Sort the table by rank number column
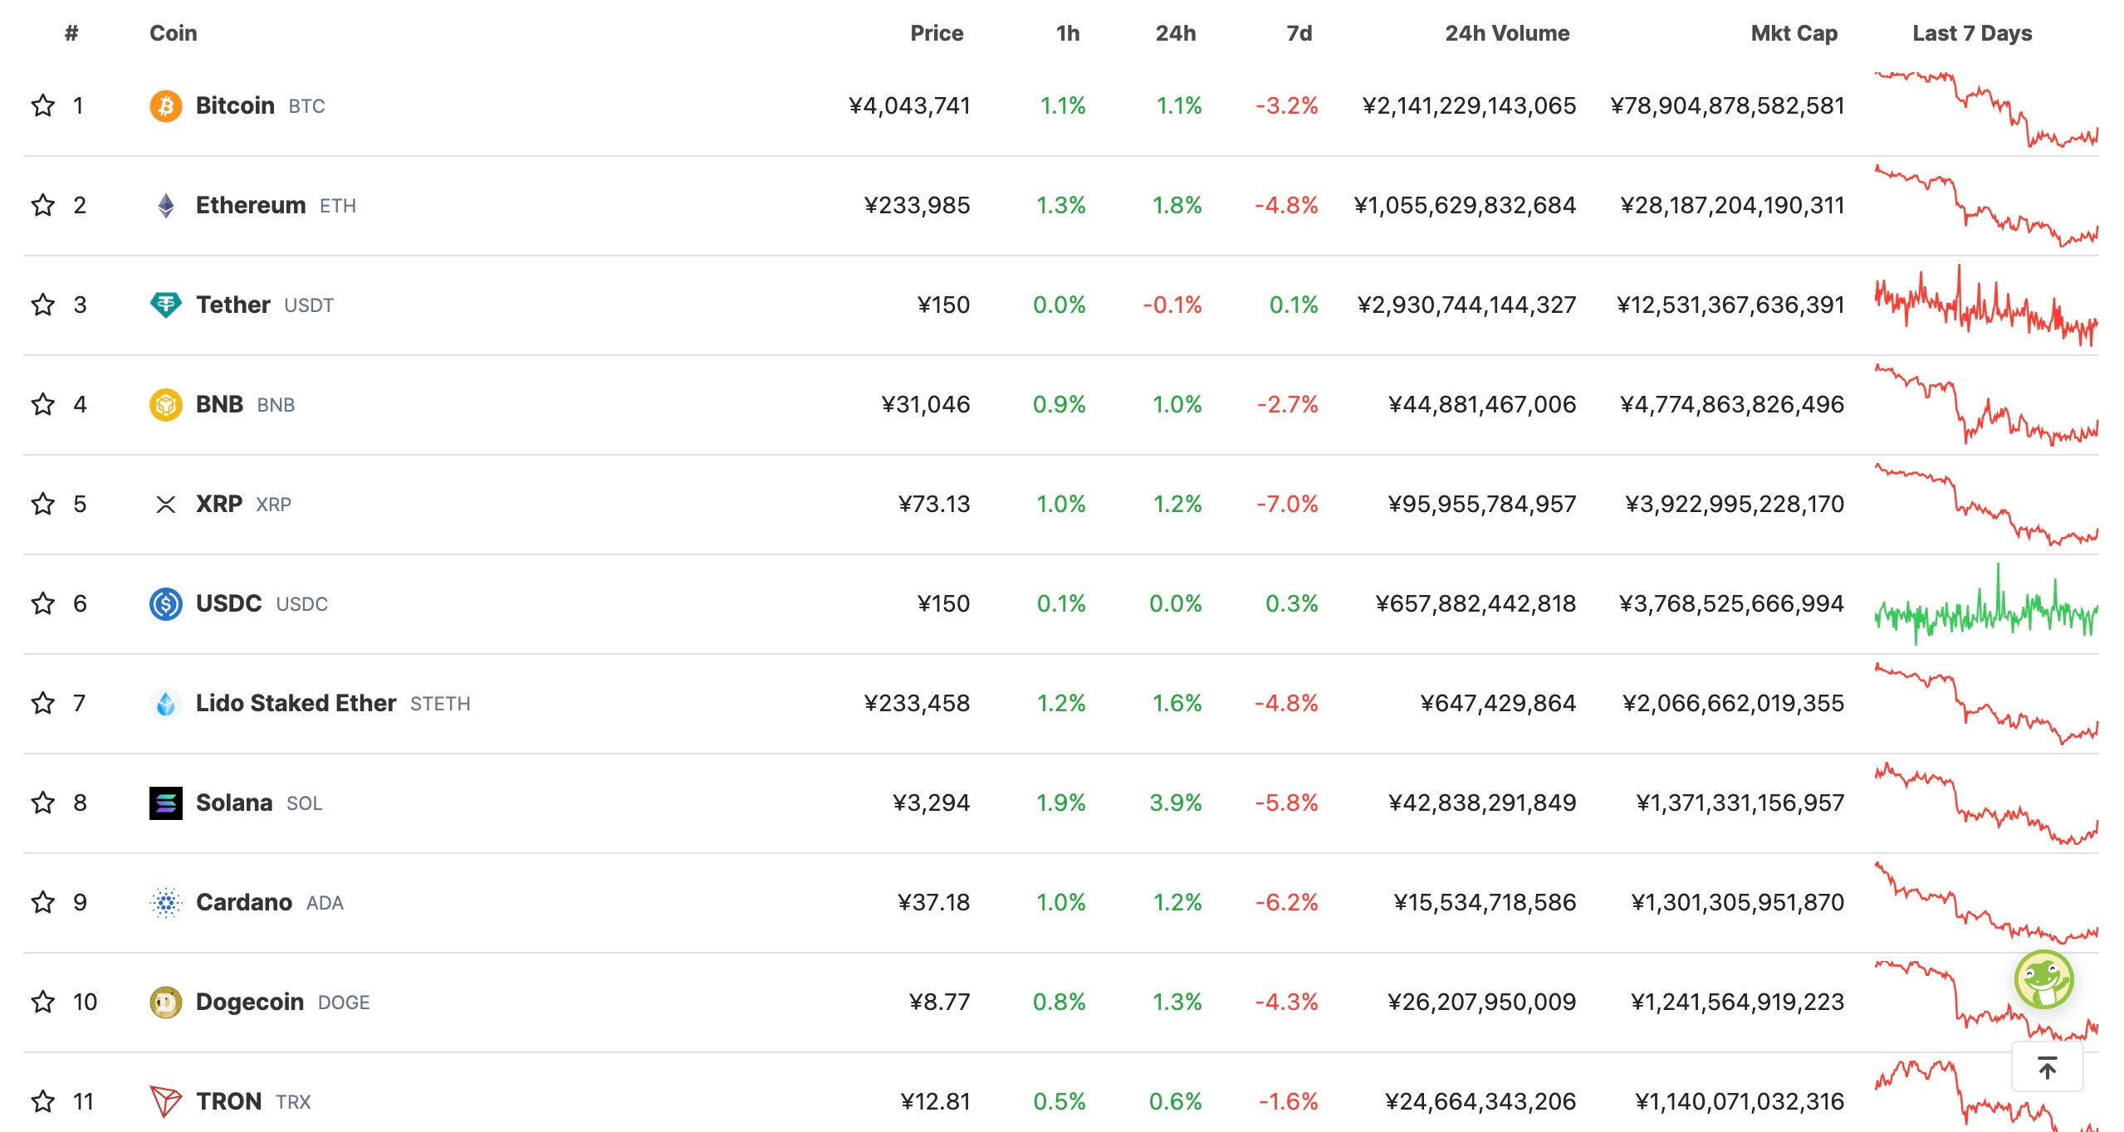 click(x=71, y=33)
